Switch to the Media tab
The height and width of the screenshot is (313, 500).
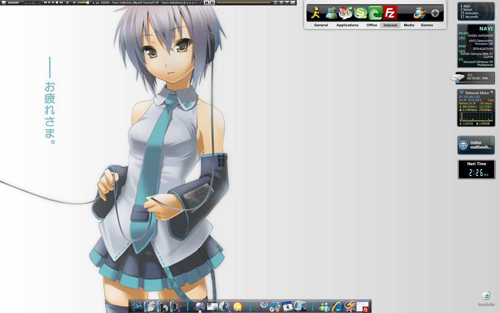(x=409, y=25)
